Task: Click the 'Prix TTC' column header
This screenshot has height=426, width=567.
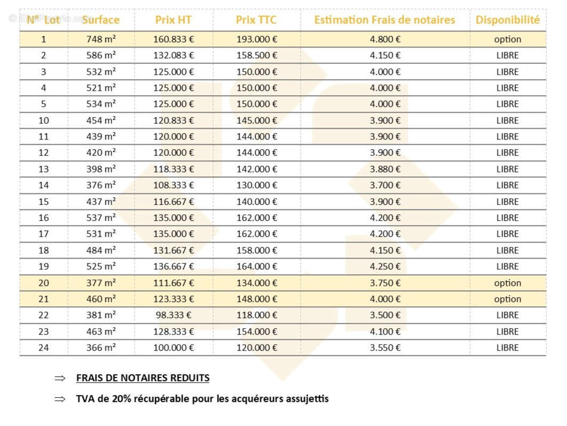Action: [256, 20]
